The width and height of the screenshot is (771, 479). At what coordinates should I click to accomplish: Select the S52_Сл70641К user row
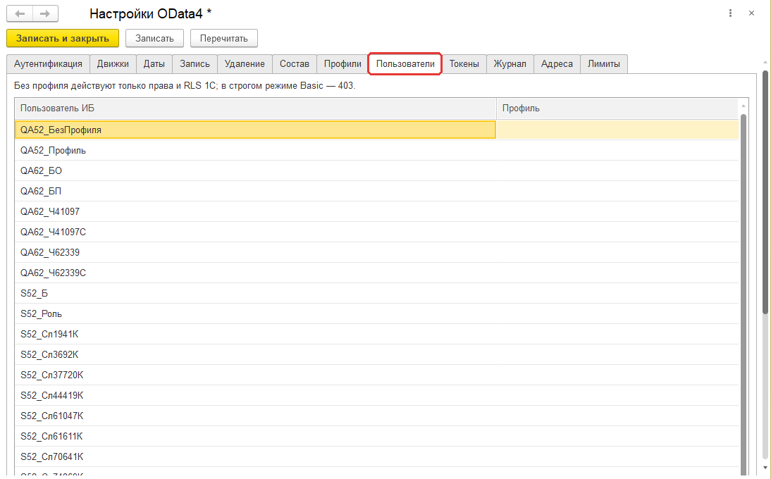tap(376, 457)
